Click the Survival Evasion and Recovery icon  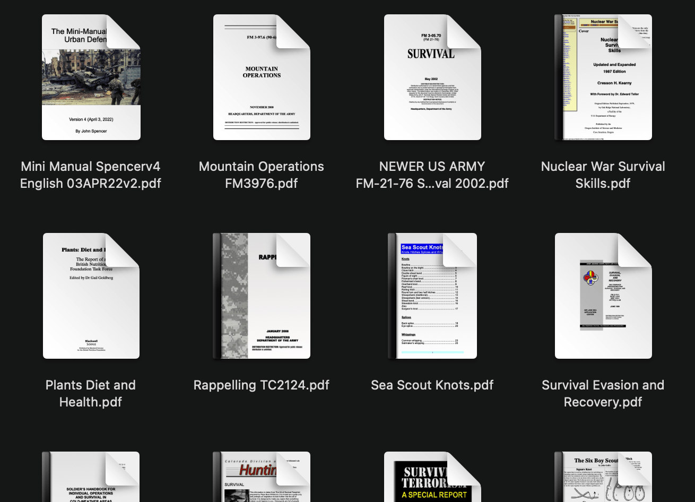click(603, 296)
